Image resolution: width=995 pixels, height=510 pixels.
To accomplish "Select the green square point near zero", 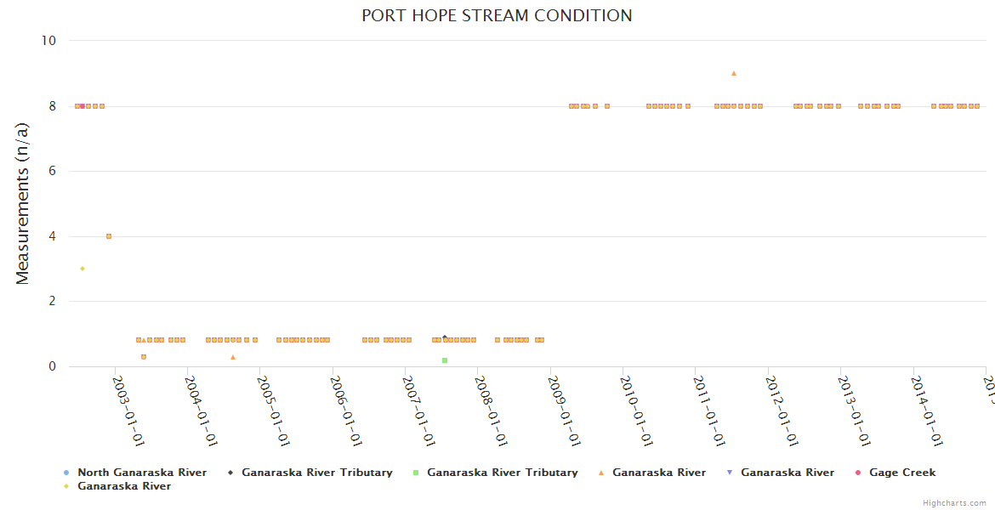I will pos(445,360).
